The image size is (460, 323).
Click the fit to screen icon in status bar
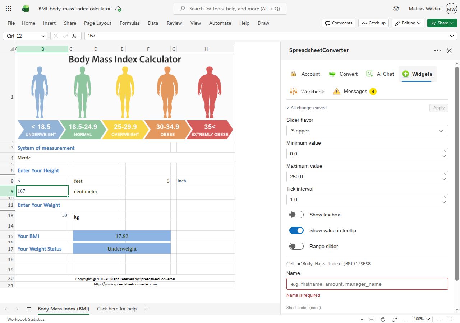pyautogui.click(x=450, y=319)
